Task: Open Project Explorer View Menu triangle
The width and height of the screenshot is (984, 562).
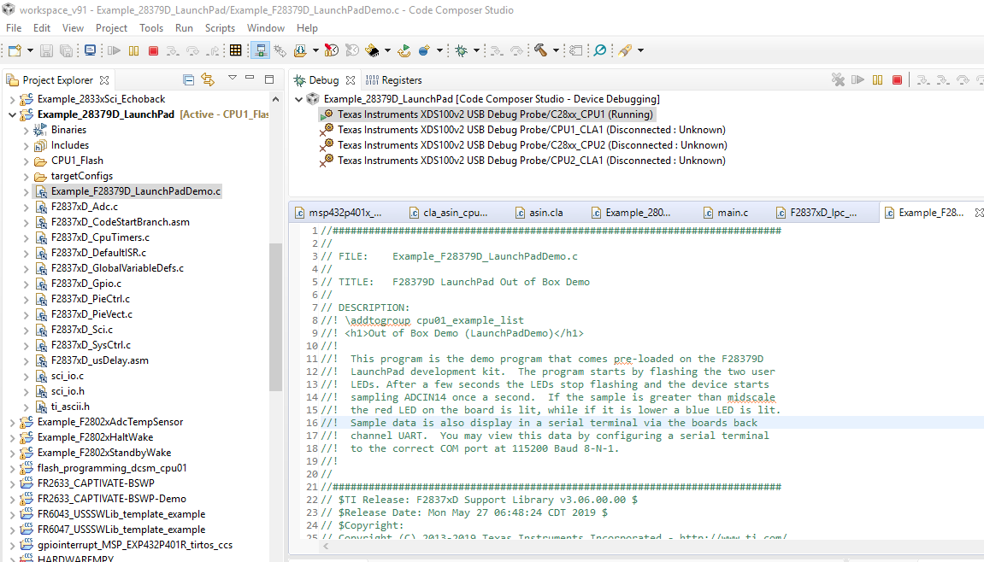Action: [x=232, y=79]
